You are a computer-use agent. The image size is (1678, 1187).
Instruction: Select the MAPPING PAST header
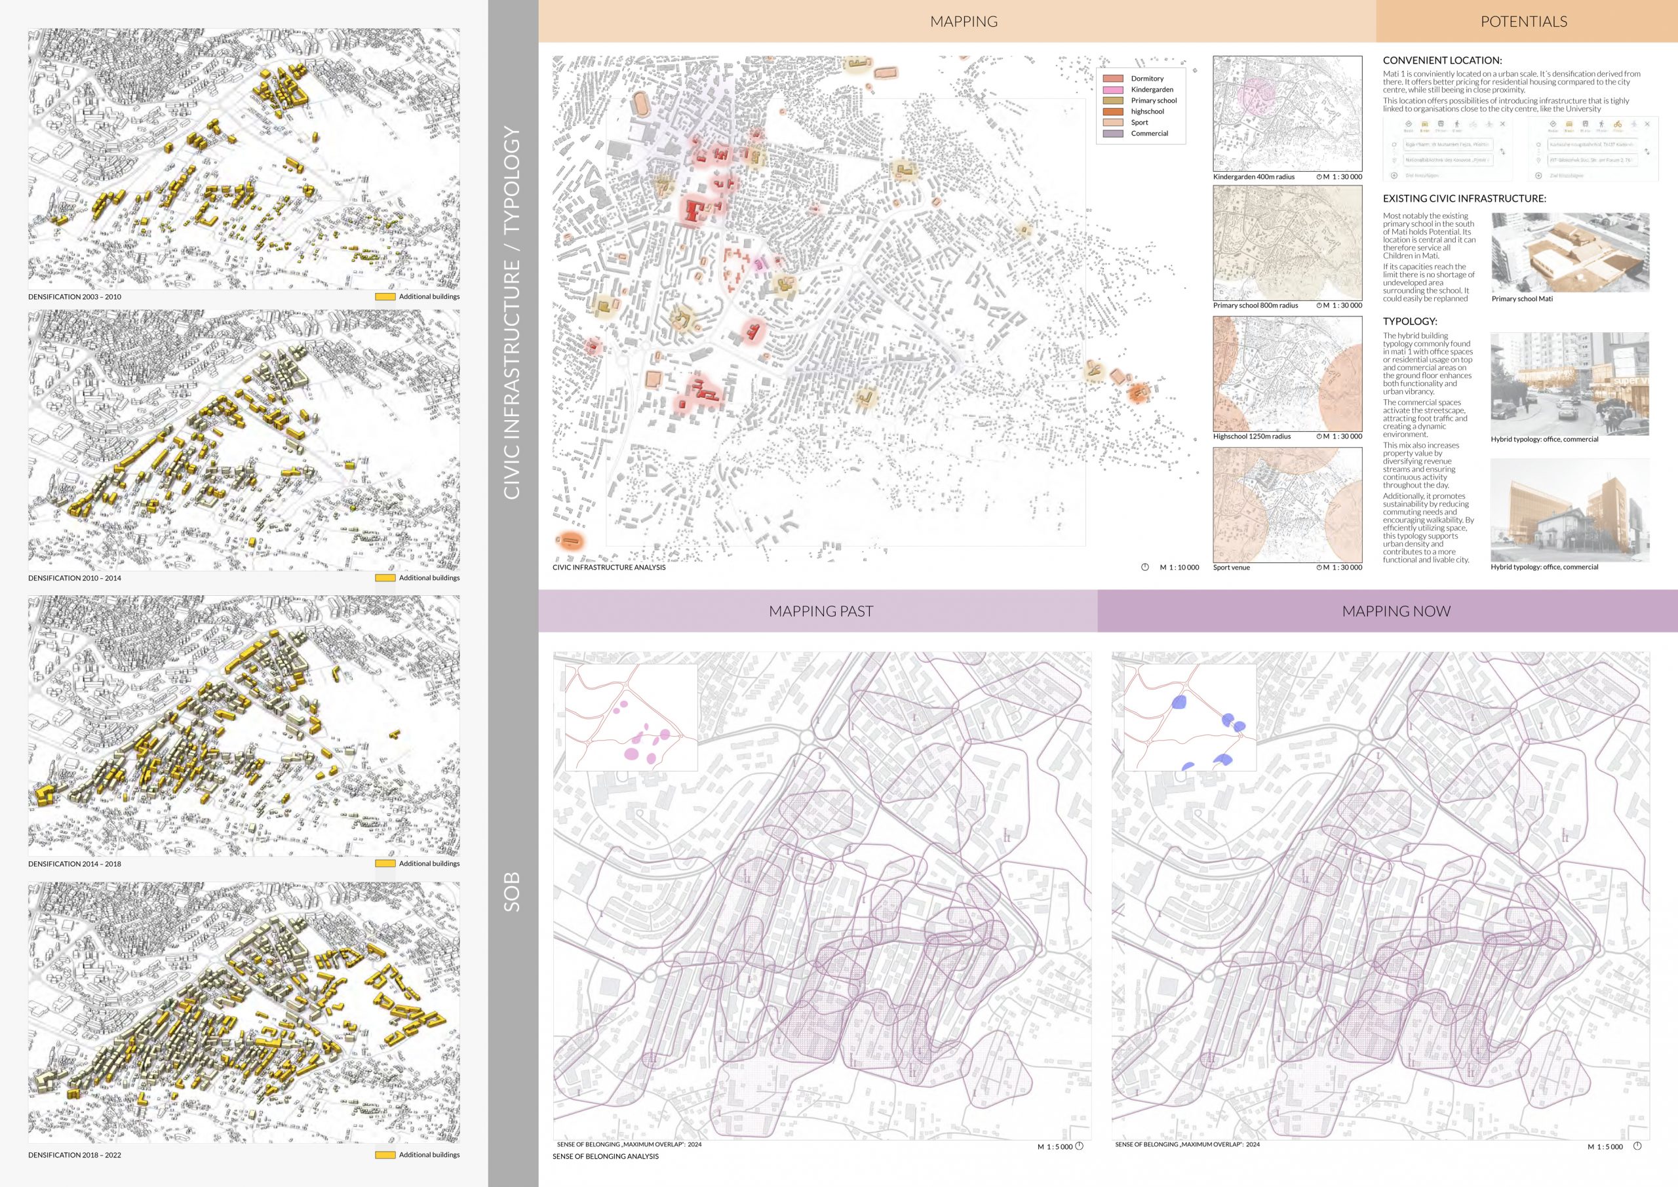(820, 611)
